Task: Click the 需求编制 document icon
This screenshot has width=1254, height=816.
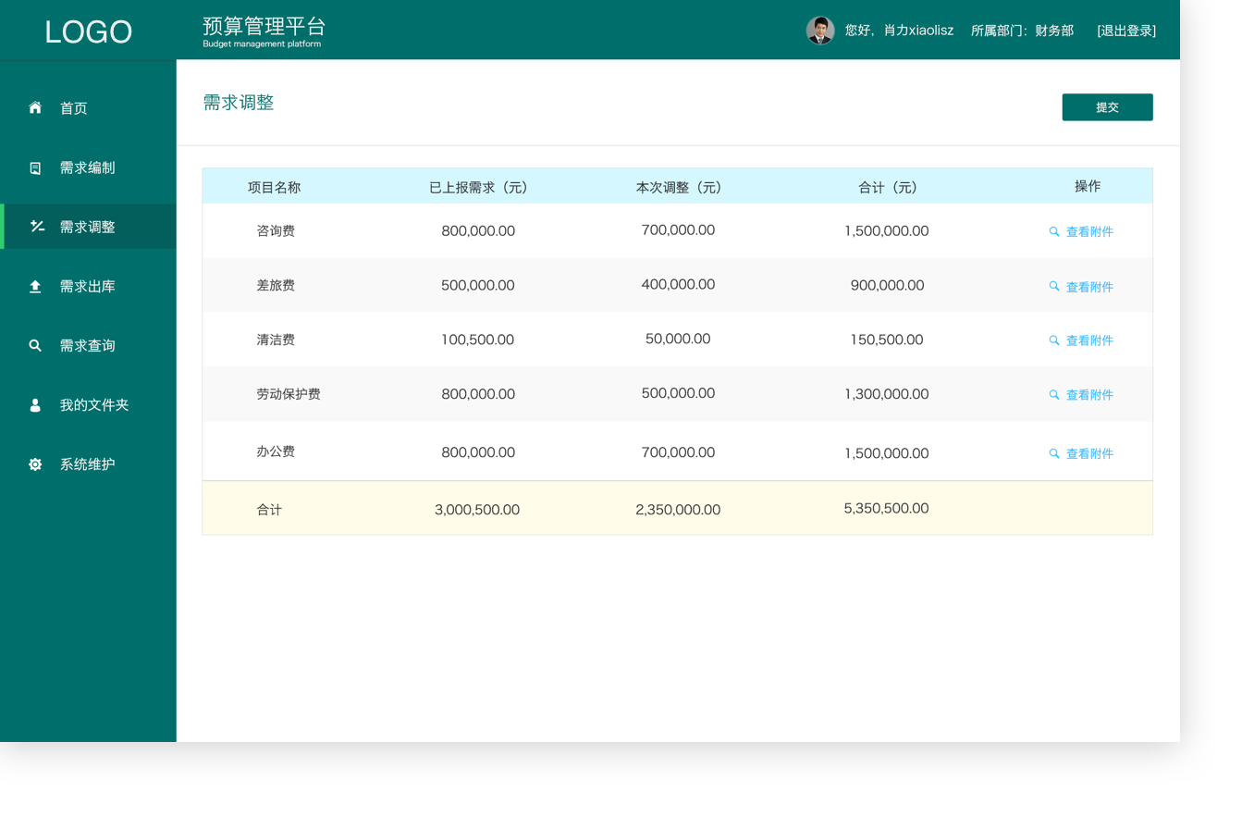Action: point(35,167)
